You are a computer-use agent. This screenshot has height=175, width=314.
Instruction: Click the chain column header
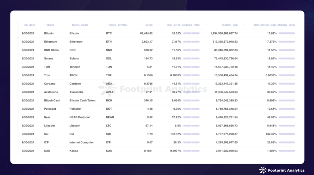tap(50, 25)
